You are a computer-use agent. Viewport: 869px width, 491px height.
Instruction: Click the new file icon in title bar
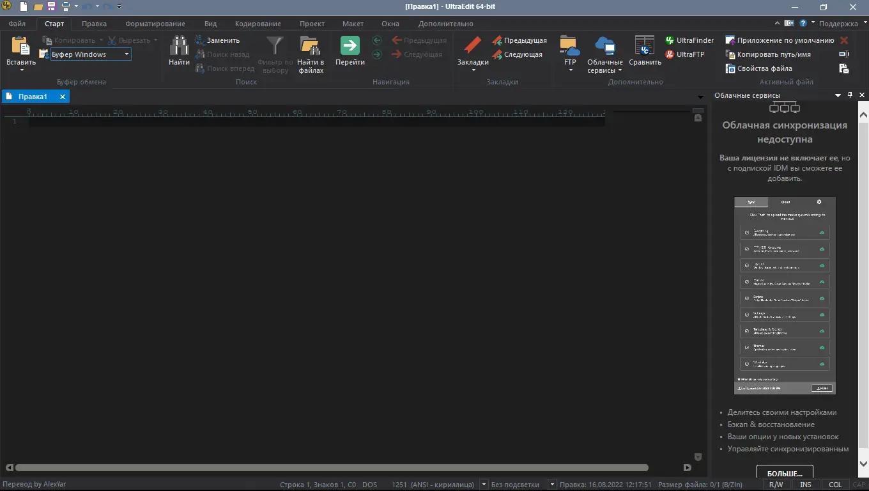tap(24, 6)
